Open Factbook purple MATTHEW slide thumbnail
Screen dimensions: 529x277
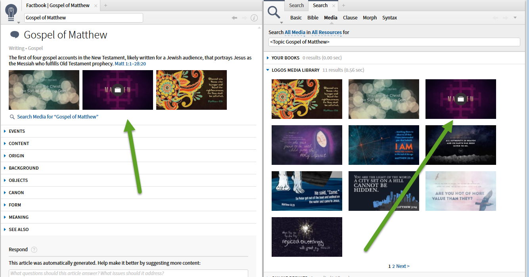(118, 90)
